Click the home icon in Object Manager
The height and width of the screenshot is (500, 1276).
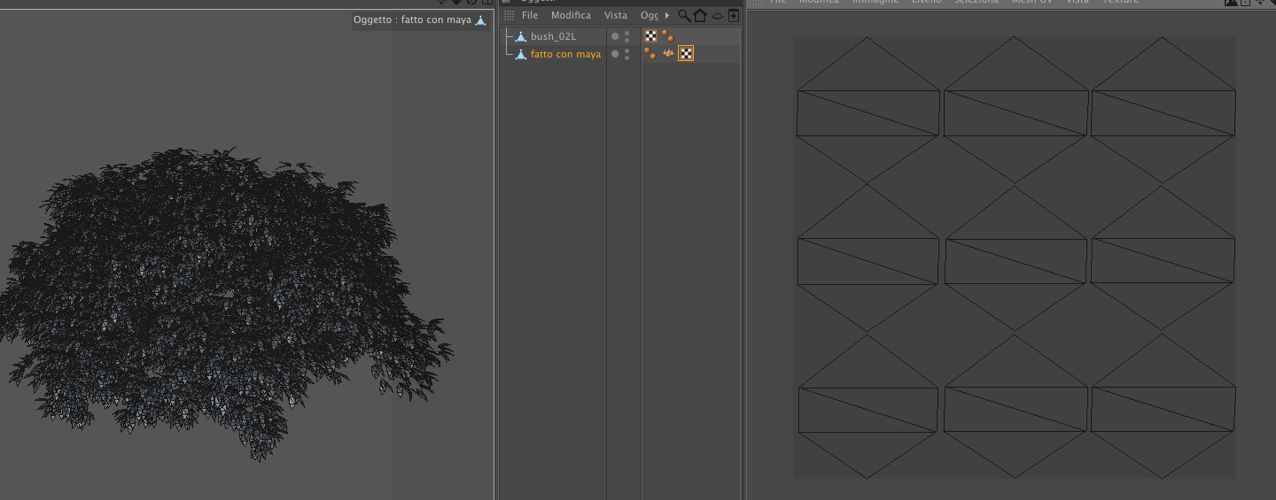point(700,15)
